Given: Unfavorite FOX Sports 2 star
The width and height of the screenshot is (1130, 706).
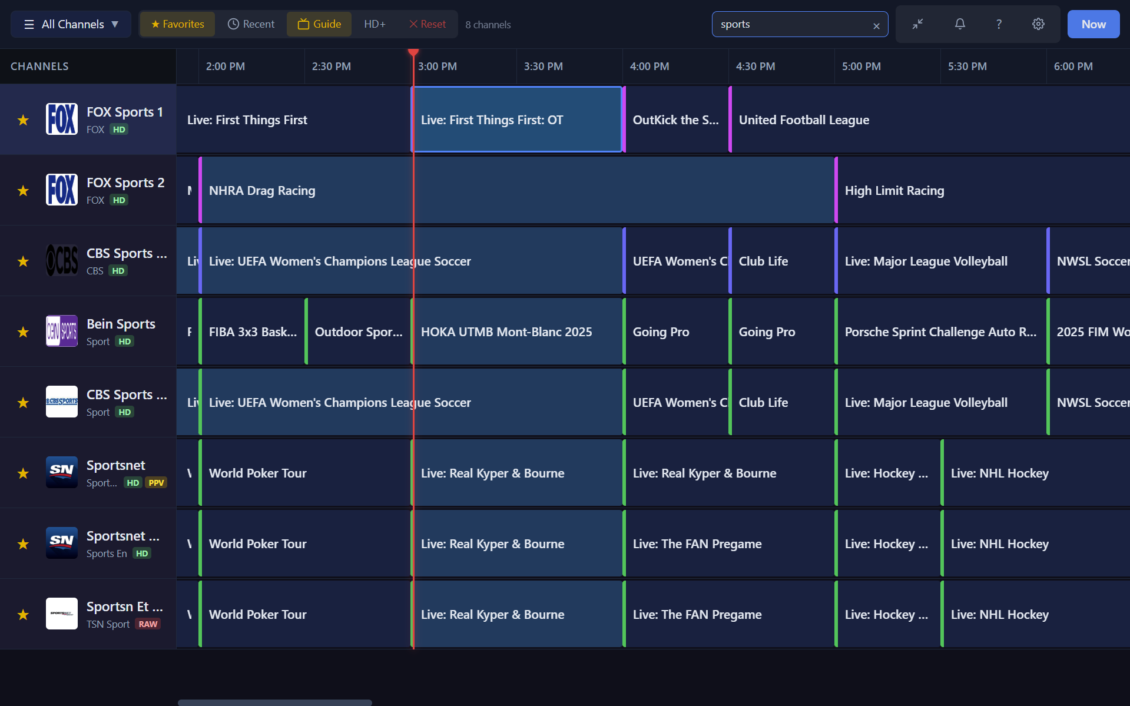Looking at the screenshot, I should [23, 191].
